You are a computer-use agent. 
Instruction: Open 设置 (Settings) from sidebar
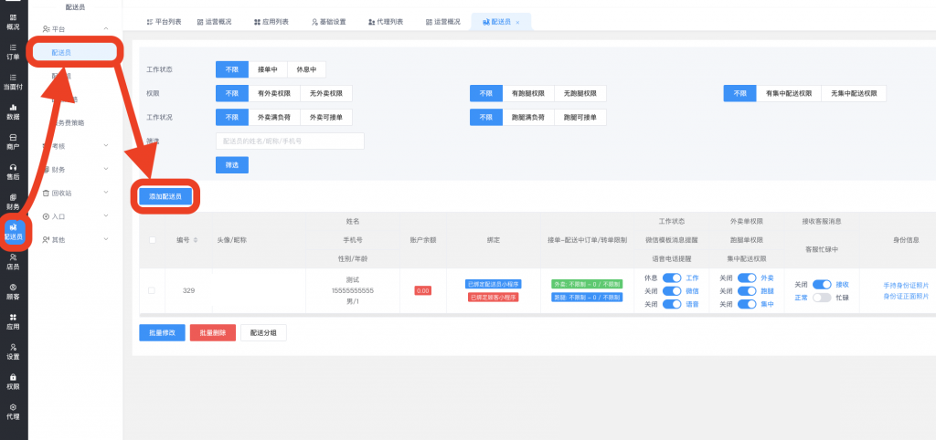(x=13, y=351)
